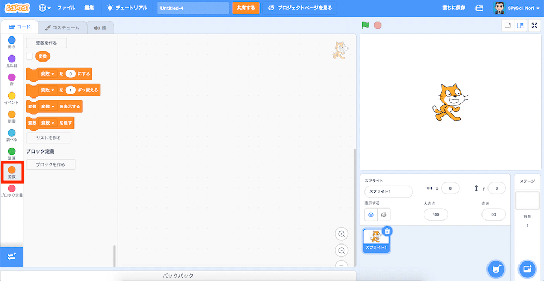Click the 0 value in にする block

[70, 74]
